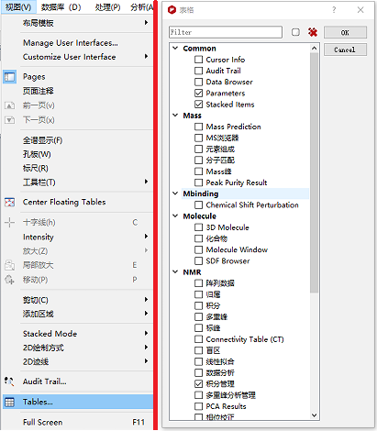Open the 处理(P) menu
This screenshot has width=377, height=431.
107,6
